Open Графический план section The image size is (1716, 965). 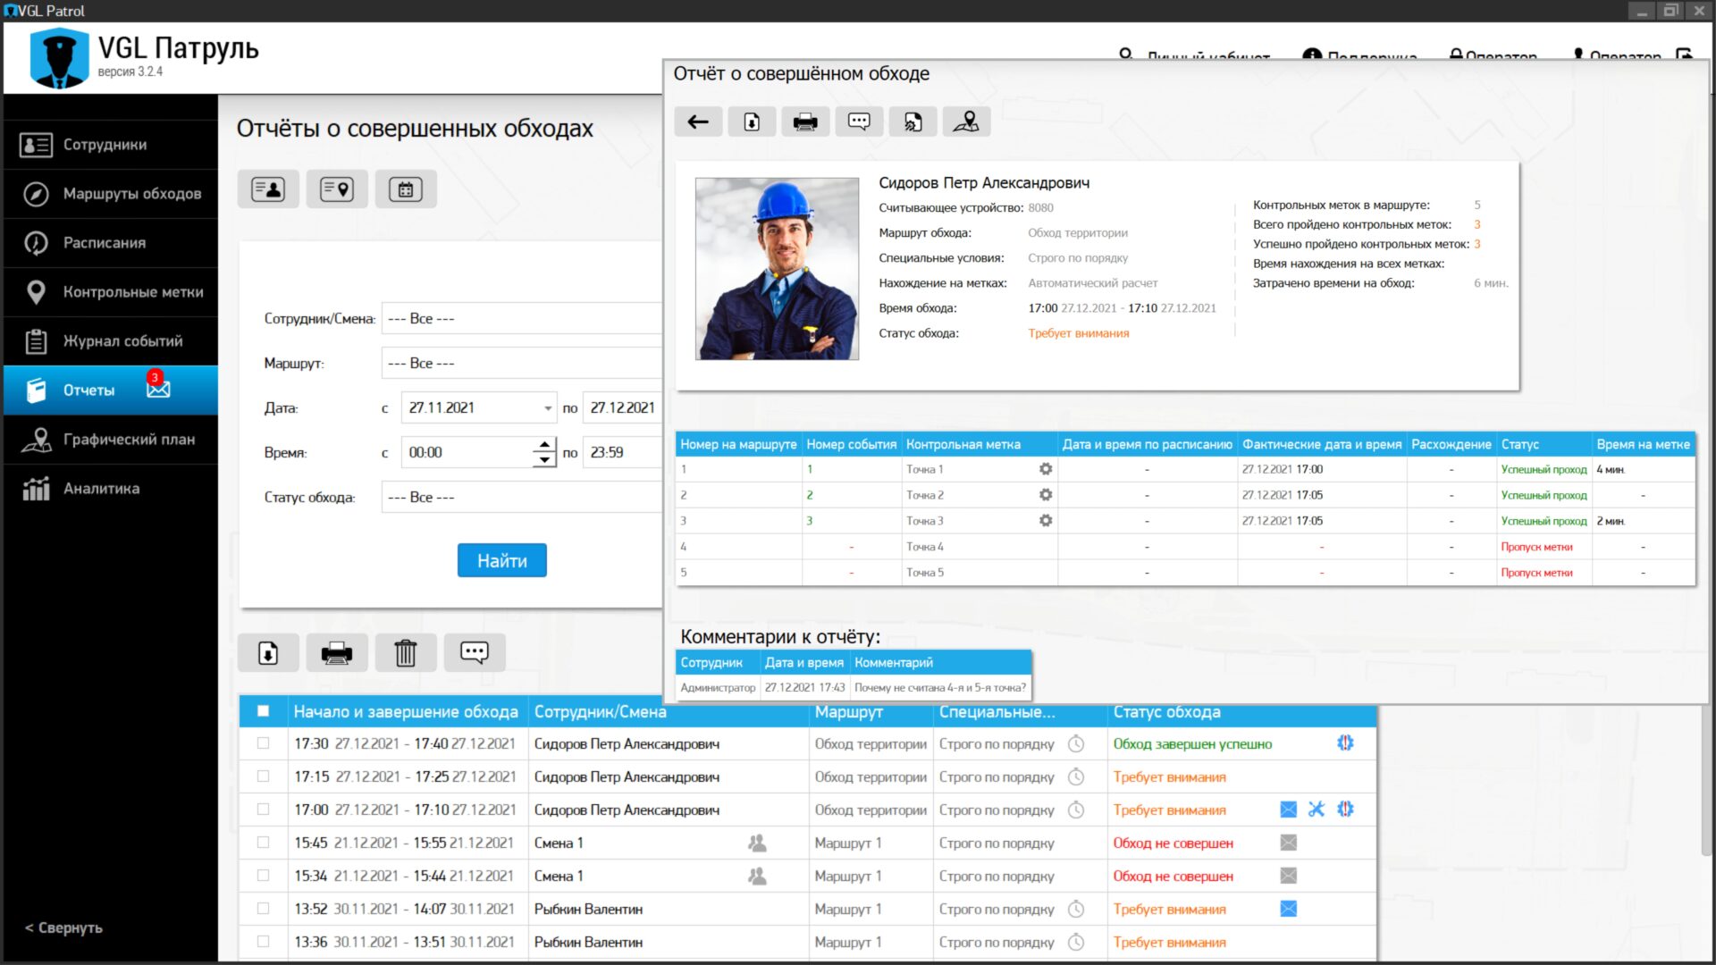[111, 440]
